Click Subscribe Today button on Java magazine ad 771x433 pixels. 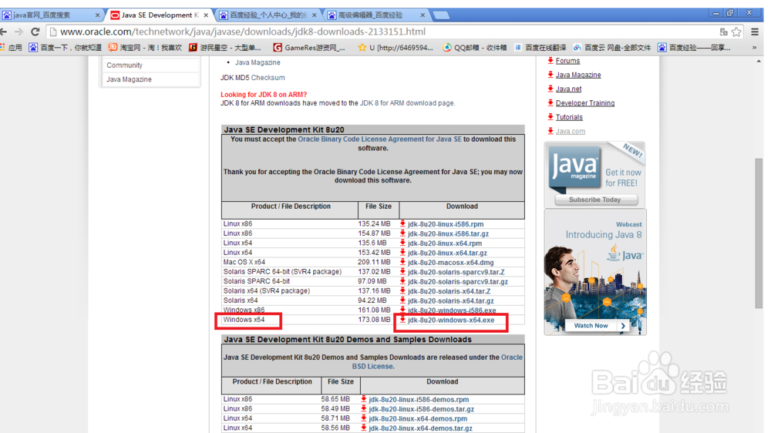click(595, 200)
